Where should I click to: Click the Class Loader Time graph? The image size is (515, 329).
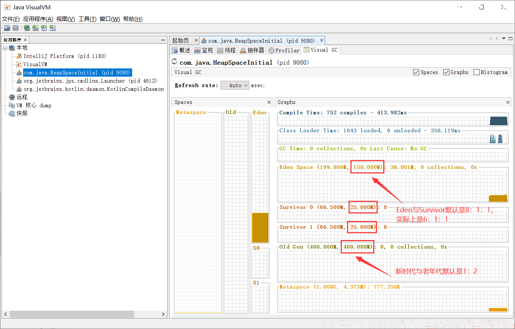tap(393, 139)
